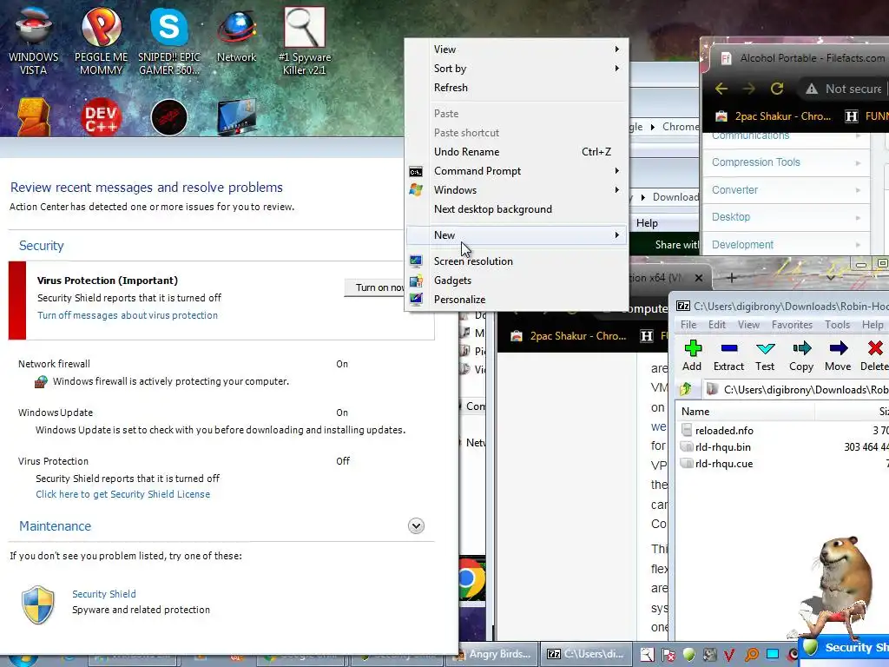Expand the Maintenance section chevron
889x667 pixels.
click(x=416, y=525)
